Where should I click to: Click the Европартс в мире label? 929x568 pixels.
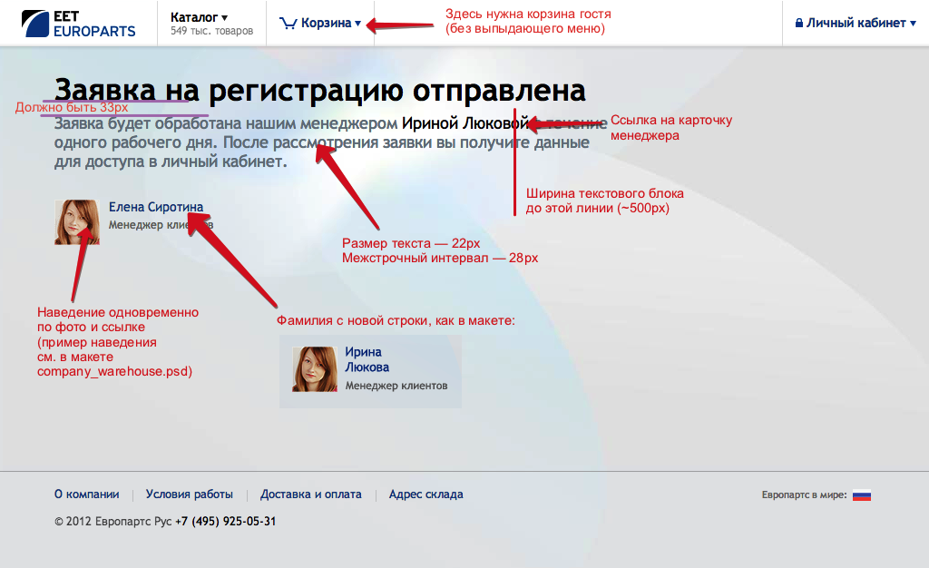(804, 495)
